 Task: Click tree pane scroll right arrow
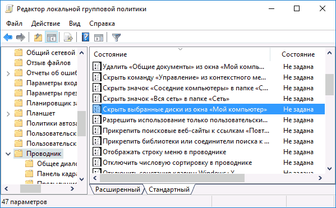[x=72, y=188]
